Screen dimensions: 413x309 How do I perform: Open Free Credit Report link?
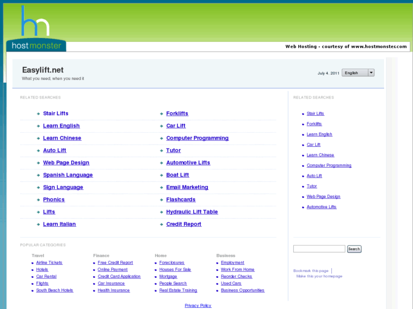[x=115, y=263]
